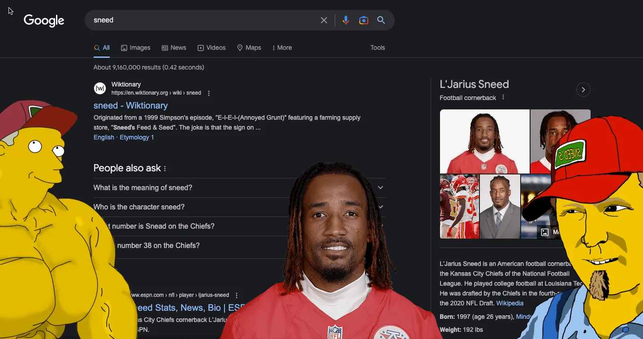Click the 'People also ask' heading
This screenshot has width=643, height=339.
coord(127,168)
